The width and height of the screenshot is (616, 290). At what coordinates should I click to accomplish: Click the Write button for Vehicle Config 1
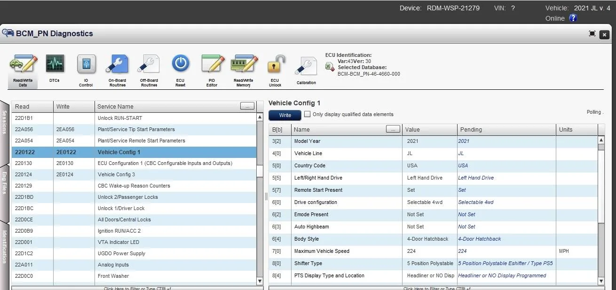click(x=285, y=115)
